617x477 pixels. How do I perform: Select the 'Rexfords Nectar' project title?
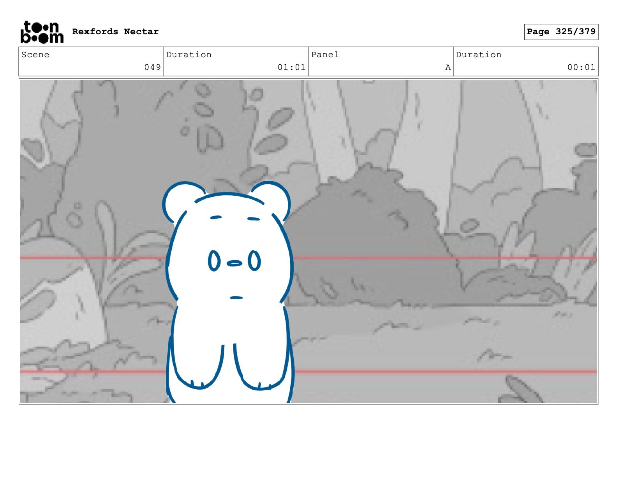(115, 32)
